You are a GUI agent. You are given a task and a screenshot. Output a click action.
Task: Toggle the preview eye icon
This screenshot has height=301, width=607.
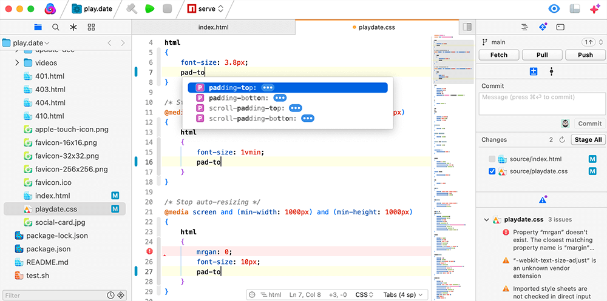tap(554, 9)
